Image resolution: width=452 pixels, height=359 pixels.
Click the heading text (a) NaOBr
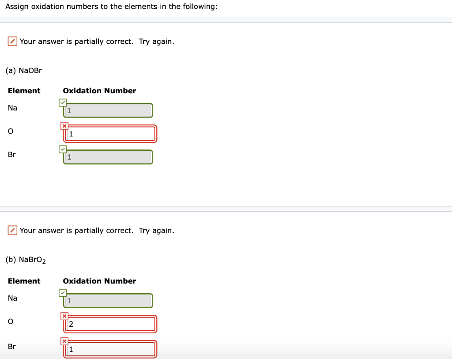(24, 70)
